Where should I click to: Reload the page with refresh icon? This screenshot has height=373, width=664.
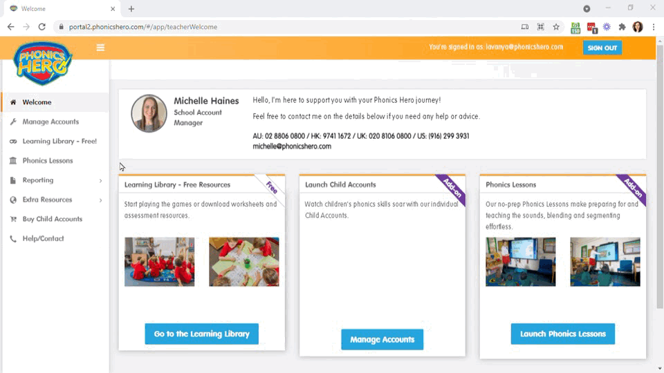42,27
